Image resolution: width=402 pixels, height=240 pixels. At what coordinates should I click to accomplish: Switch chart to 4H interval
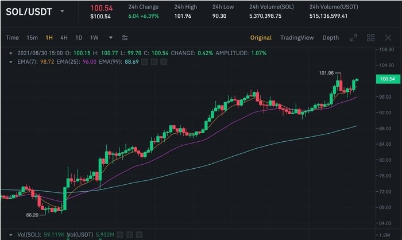[x=64, y=38]
